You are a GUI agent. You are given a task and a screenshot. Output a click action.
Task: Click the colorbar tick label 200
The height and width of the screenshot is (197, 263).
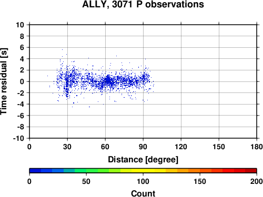coord(257,182)
